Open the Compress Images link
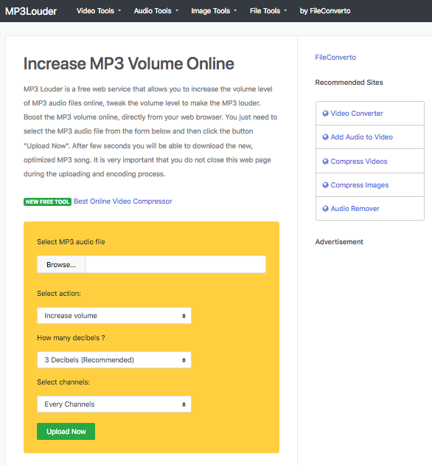432x465 pixels. (x=360, y=185)
